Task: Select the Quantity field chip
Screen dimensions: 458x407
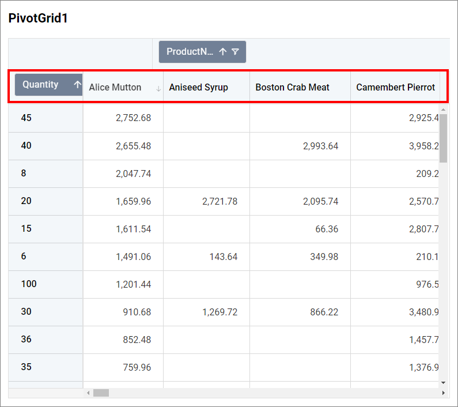Action: click(41, 85)
